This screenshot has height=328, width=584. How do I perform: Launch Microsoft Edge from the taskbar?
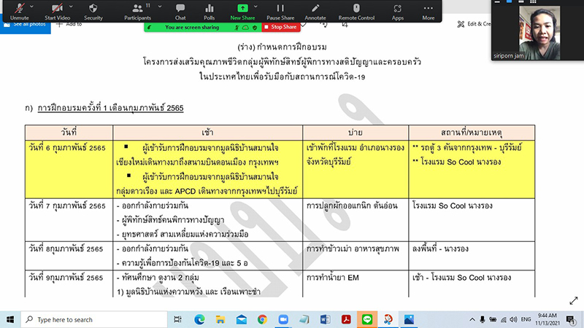(x=199, y=319)
